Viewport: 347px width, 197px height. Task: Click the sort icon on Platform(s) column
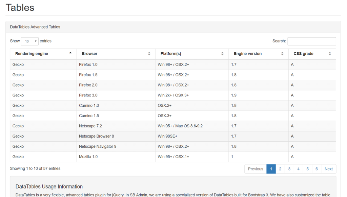click(x=222, y=53)
